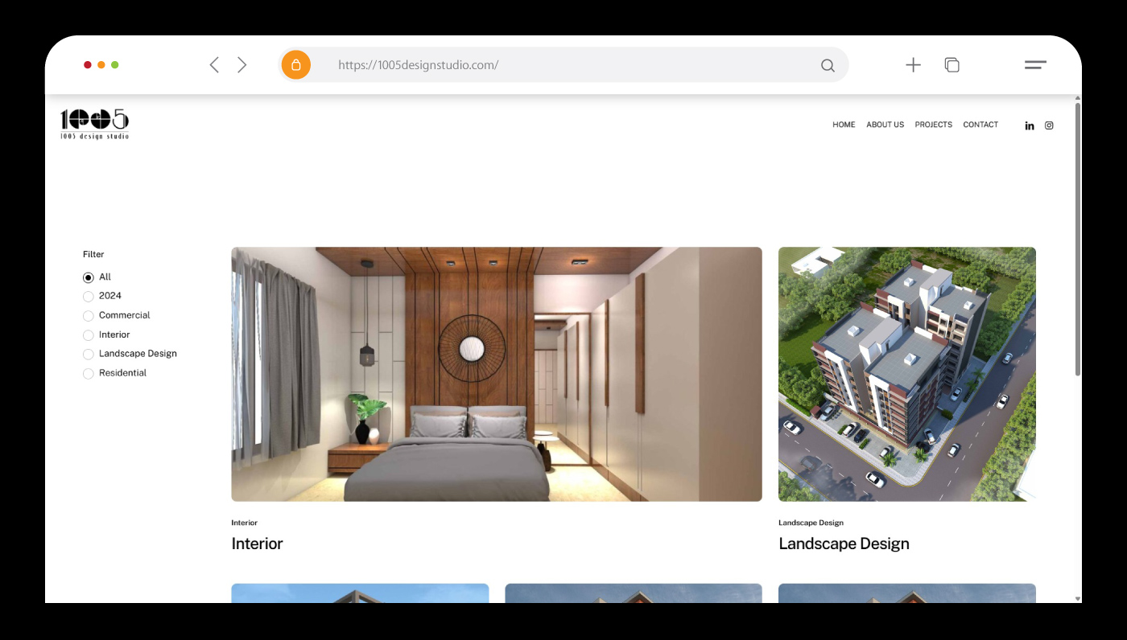The image size is (1127, 640).
Task: Click the orange lock security icon
Action: tap(296, 65)
